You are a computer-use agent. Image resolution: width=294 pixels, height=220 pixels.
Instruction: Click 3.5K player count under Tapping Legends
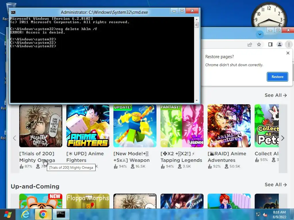tap(184, 166)
